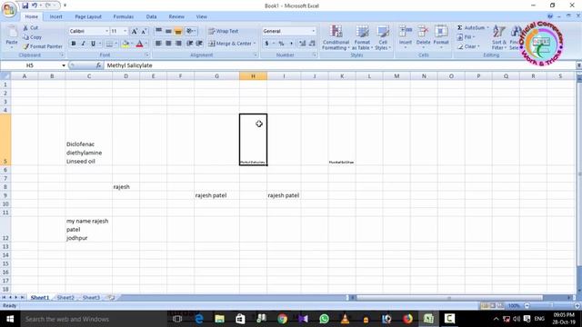Open Conditional Formatting menu

point(336,37)
